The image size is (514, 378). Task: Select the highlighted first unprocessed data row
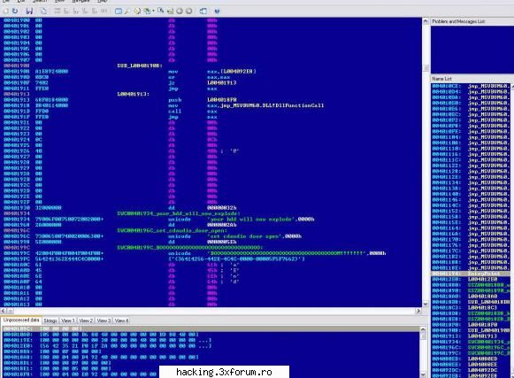(x=211, y=328)
